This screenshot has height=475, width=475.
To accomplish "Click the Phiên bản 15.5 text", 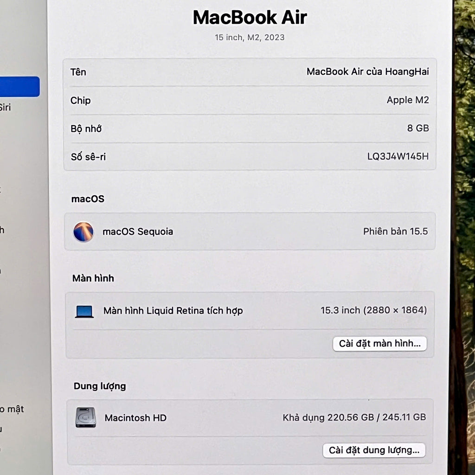I will [395, 231].
